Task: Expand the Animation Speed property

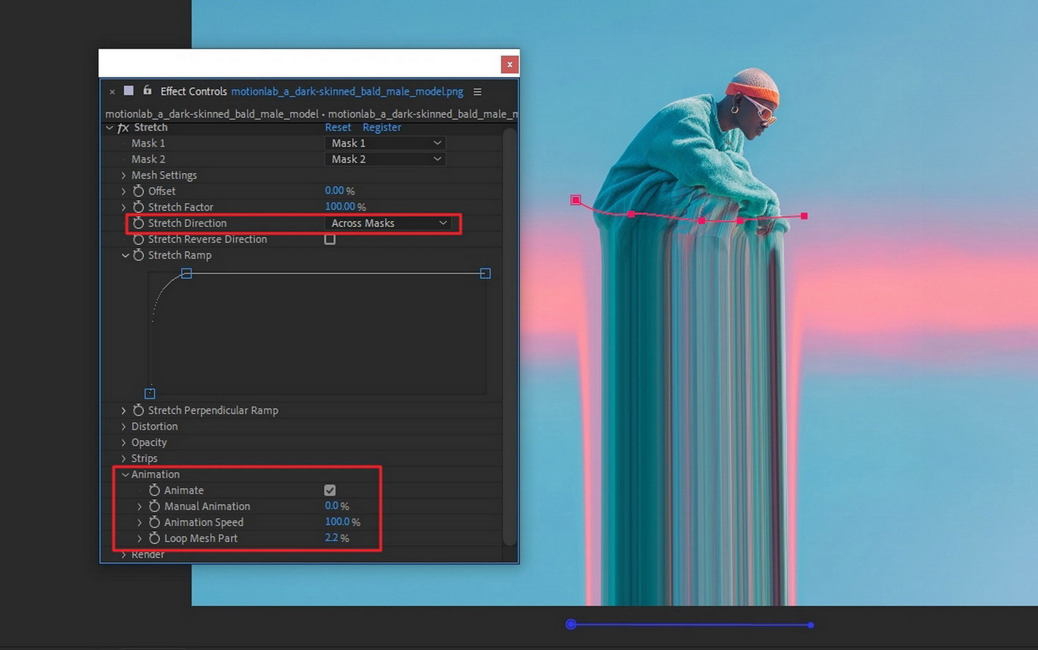Action: (x=140, y=523)
